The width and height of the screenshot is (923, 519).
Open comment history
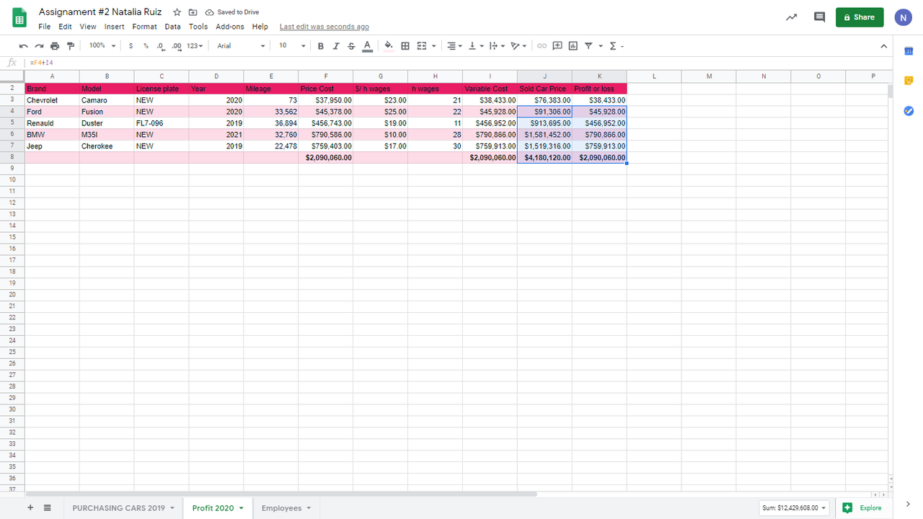click(x=819, y=17)
